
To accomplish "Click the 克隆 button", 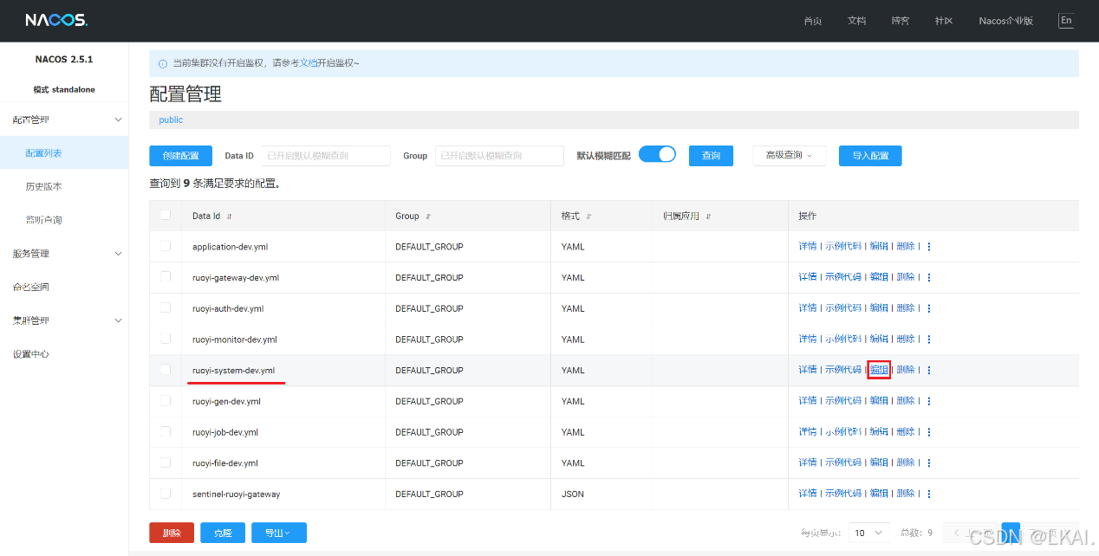I will [223, 533].
